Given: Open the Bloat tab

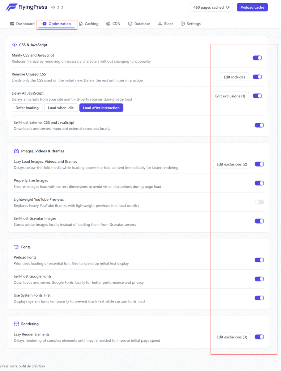Looking at the screenshot, I should 166,24.
